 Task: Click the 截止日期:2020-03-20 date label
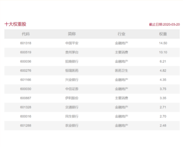(x=164, y=25)
